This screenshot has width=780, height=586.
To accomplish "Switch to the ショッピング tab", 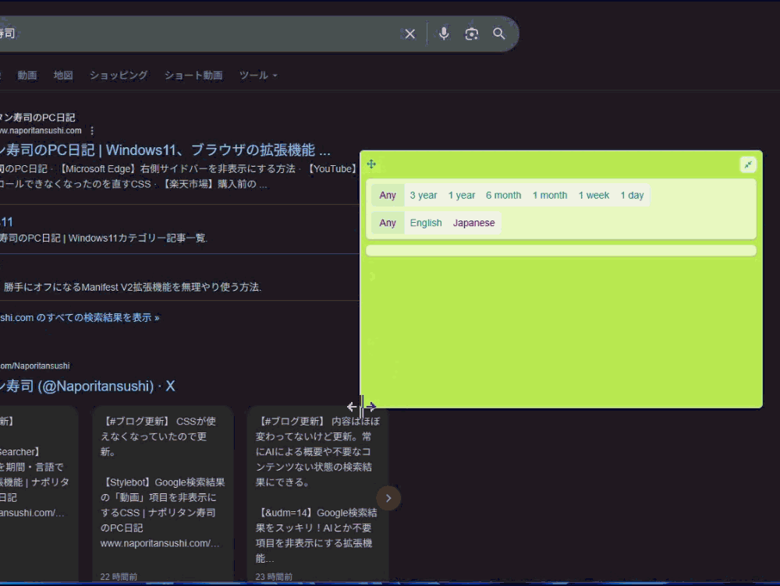I will coord(119,76).
